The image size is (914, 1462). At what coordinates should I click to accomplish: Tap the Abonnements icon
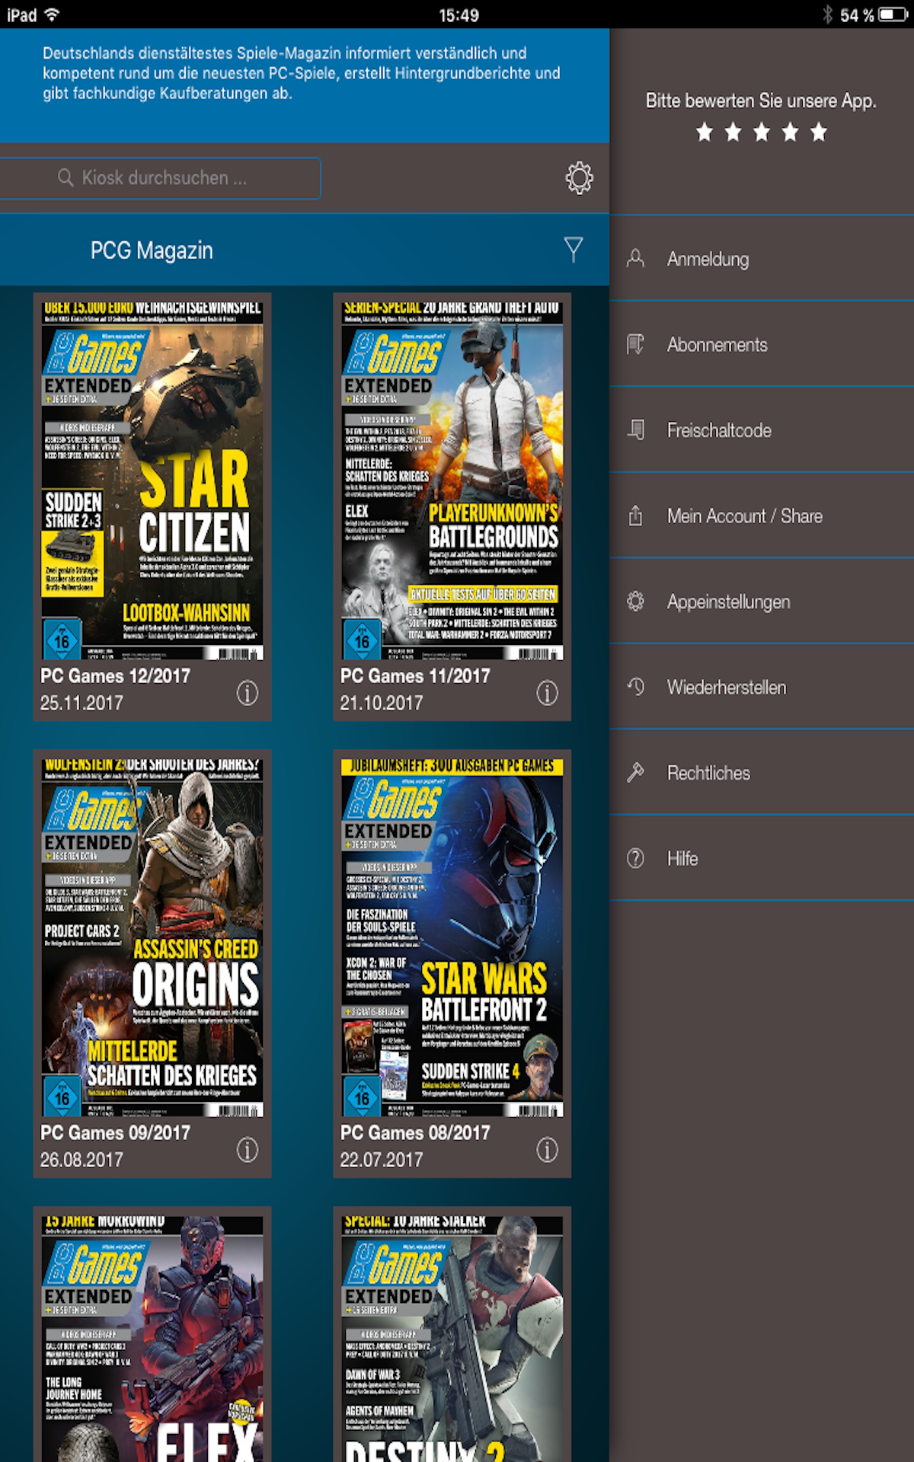pos(635,344)
